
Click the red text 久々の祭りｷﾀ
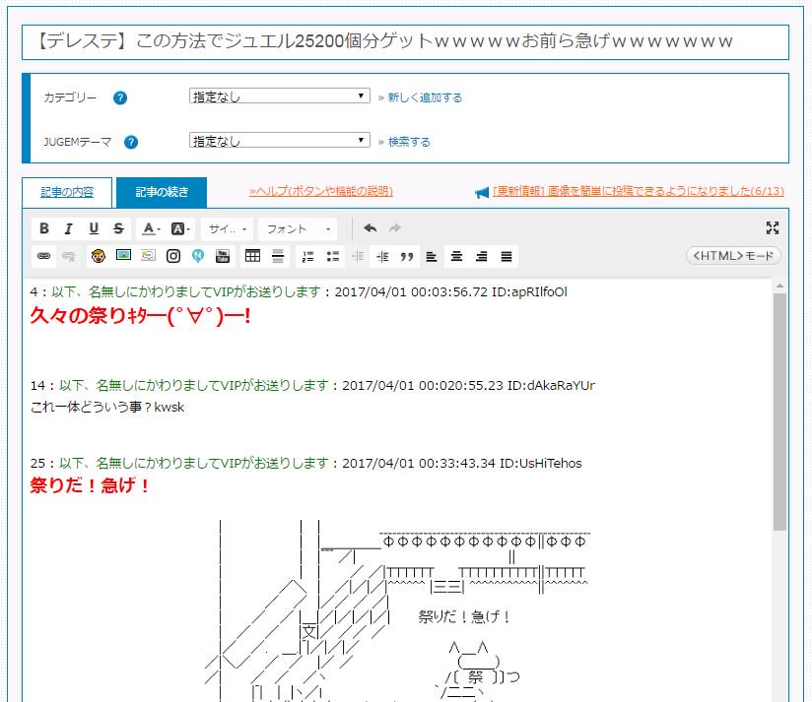coord(140,316)
